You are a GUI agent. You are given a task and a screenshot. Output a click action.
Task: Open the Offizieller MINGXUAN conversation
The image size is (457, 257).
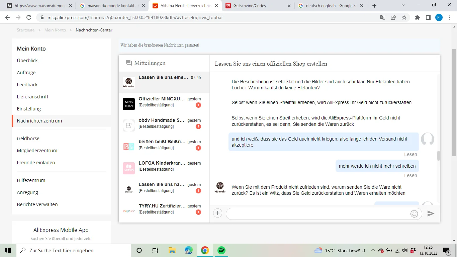164,104
